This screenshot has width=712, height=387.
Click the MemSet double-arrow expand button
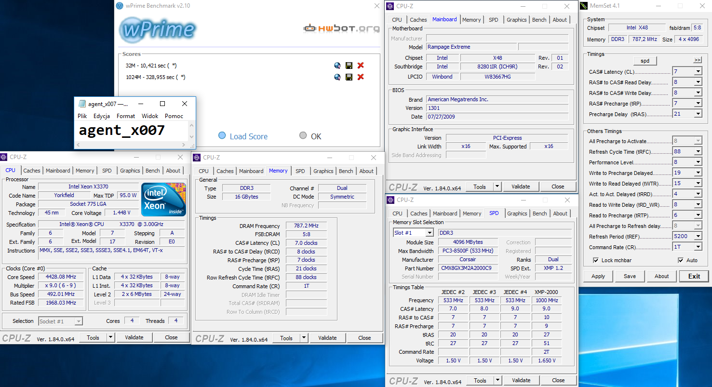698,60
